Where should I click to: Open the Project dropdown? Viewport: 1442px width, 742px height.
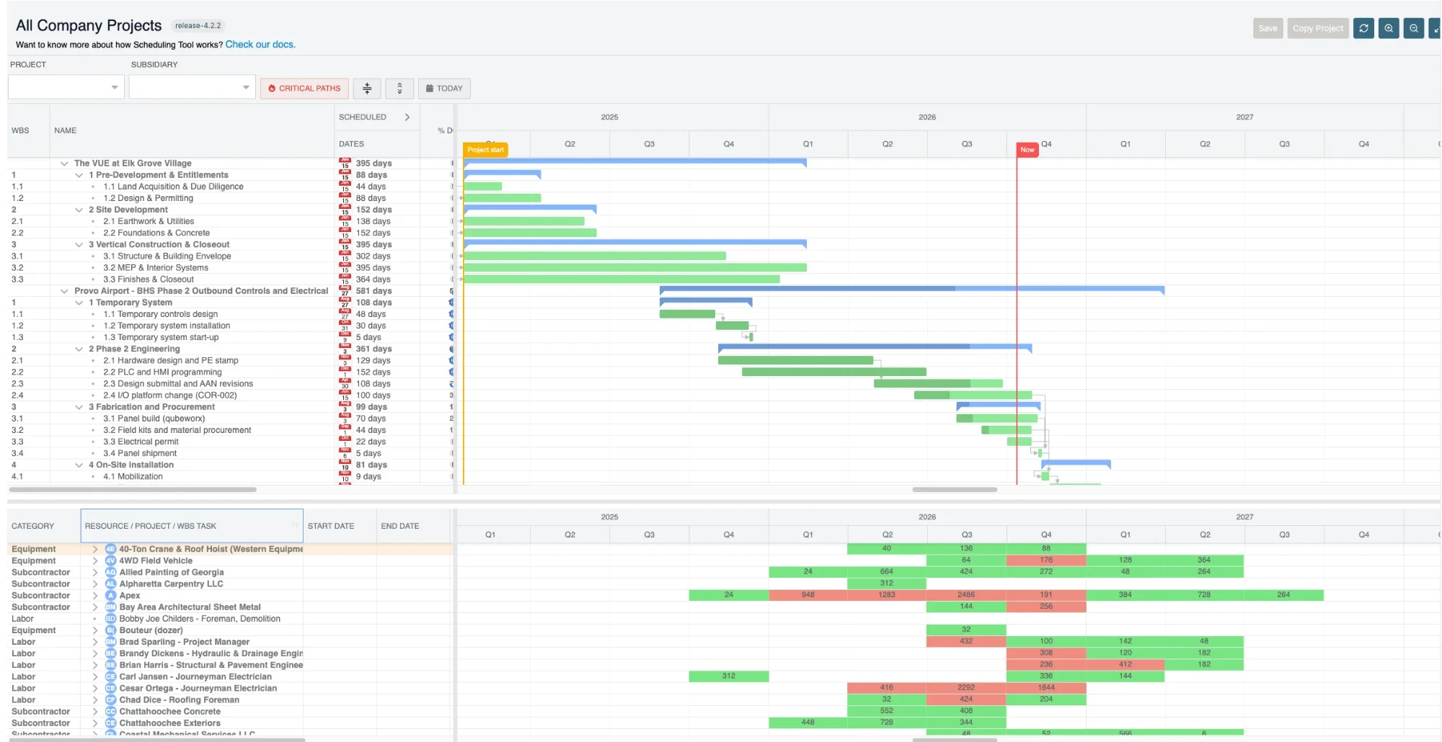coord(66,87)
